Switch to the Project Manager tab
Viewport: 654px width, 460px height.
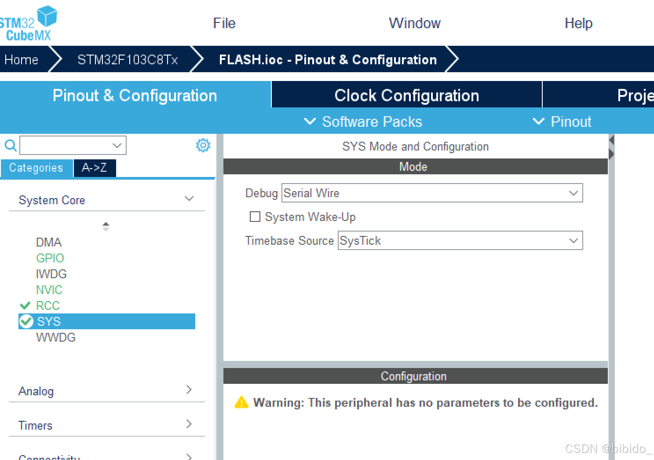pyautogui.click(x=599, y=95)
